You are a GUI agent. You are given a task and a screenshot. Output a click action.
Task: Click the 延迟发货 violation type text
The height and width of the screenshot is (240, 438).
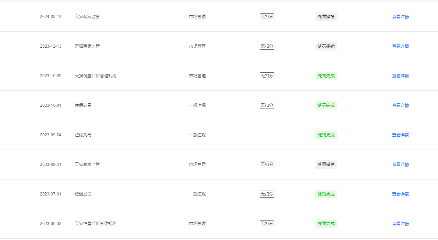coord(83,194)
